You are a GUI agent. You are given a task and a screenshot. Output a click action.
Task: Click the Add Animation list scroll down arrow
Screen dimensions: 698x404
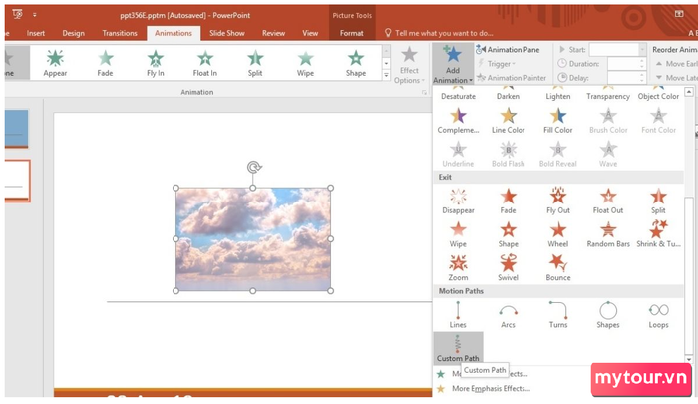pos(689,359)
